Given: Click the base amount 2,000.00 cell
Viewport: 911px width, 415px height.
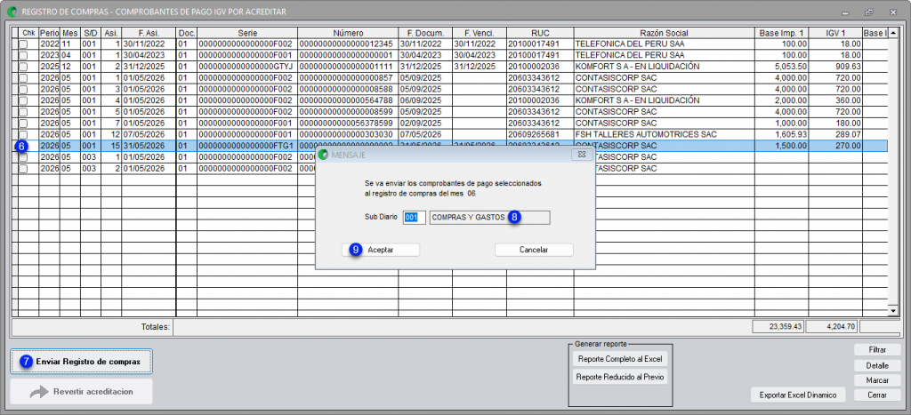Looking at the screenshot, I should tap(781, 100).
